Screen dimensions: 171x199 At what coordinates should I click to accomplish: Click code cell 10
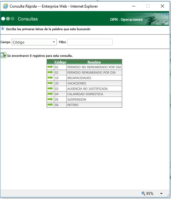(60, 78)
